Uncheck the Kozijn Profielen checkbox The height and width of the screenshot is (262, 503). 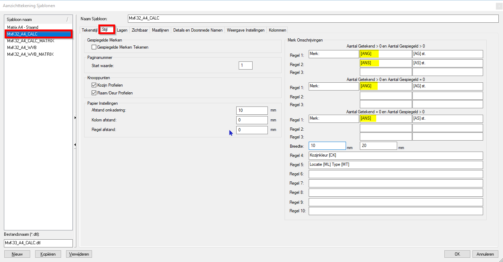(x=94, y=85)
